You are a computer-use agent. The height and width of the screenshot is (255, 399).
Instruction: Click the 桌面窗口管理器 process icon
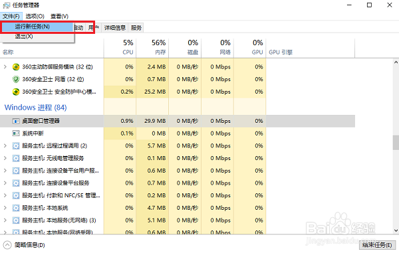pos(16,121)
